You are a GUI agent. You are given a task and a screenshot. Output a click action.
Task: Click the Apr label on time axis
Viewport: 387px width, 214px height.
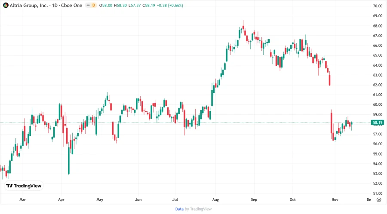click(61, 199)
